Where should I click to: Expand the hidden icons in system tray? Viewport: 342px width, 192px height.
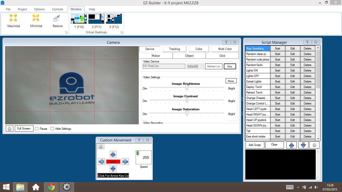[298, 187]
